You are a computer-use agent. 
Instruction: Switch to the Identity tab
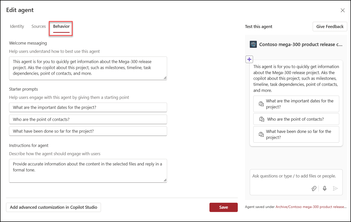pos(17,26)
